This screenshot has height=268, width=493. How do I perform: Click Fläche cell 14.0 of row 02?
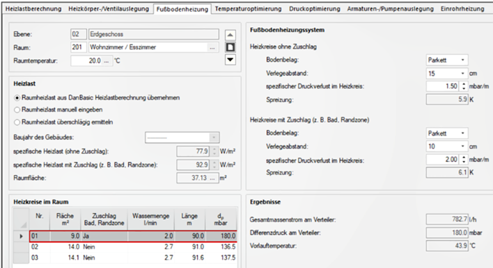65,247
